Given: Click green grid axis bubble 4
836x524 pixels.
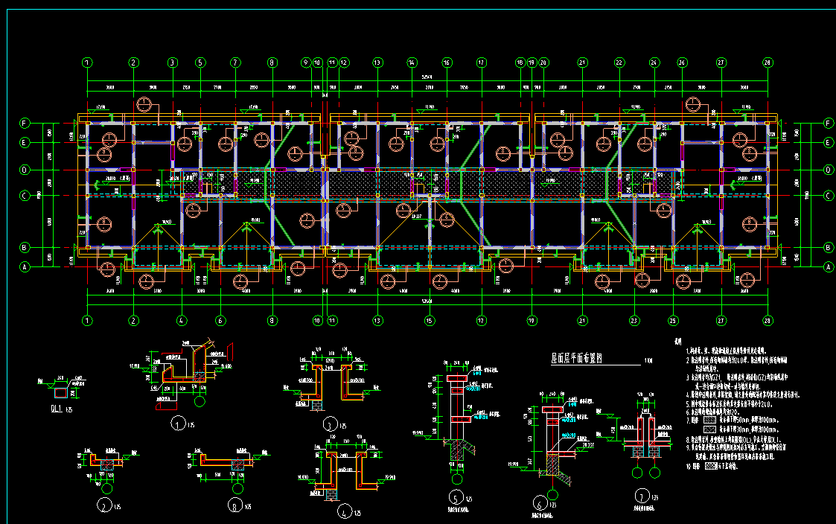Looking at the screenshot, I should point(182,320).
